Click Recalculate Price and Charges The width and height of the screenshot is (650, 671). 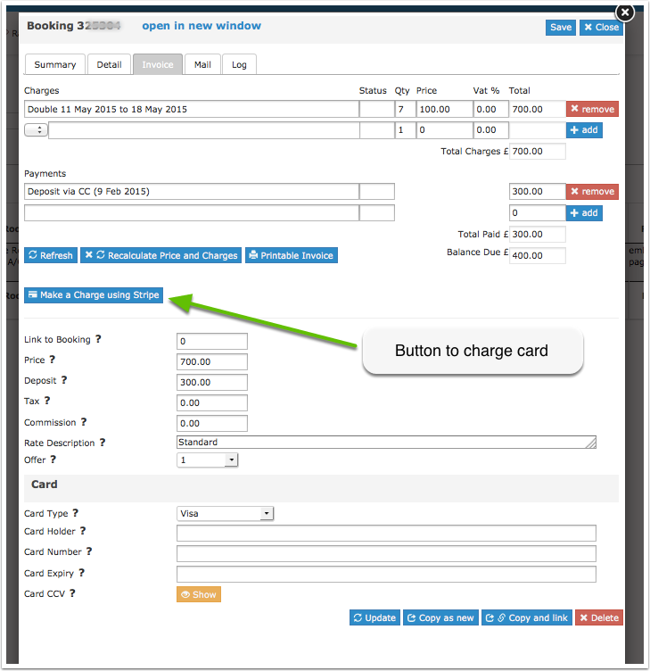[160, 255]
